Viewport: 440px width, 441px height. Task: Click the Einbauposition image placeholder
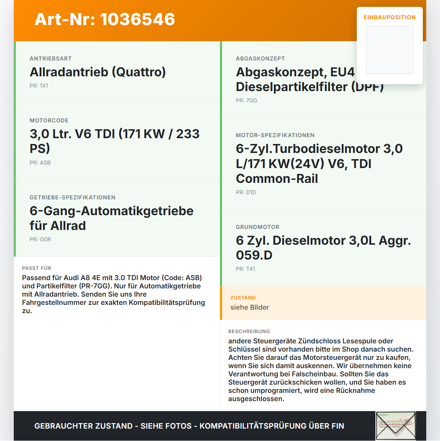tap(390, 50)
